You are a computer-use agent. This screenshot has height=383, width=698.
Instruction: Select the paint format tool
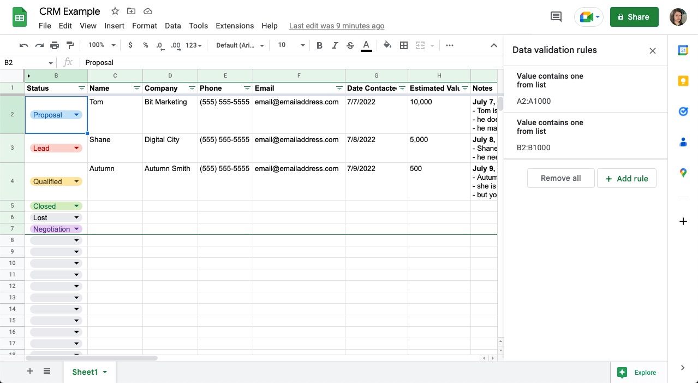pyautogui.click(x=70, y=45)
